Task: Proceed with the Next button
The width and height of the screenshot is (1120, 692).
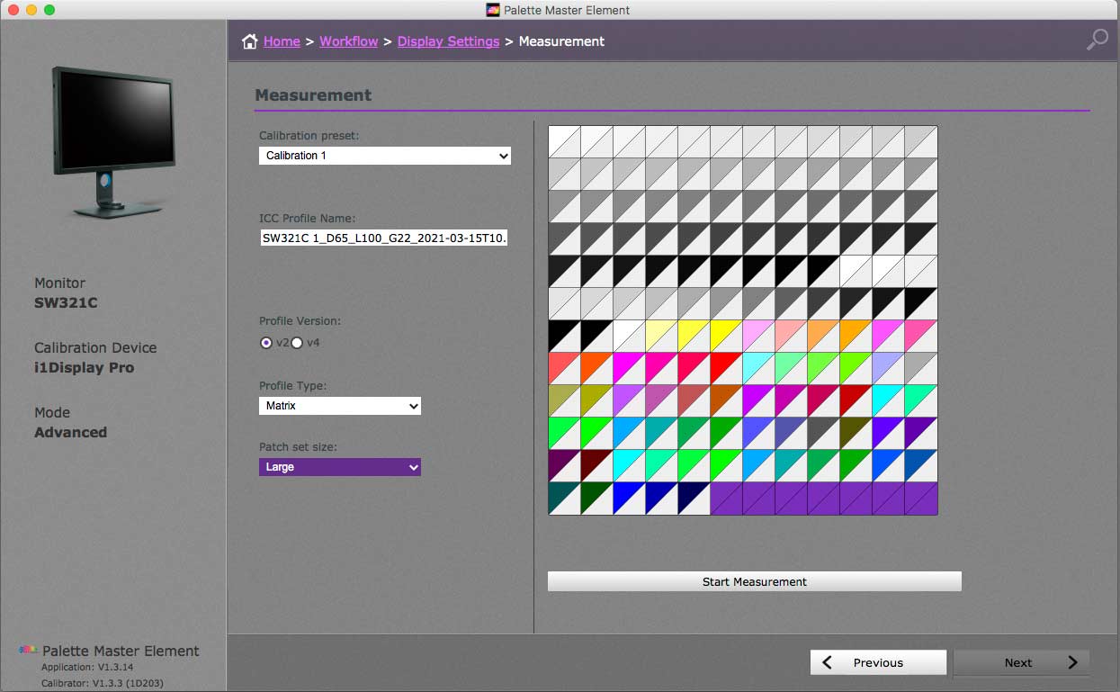Action: pos(1021,662)
